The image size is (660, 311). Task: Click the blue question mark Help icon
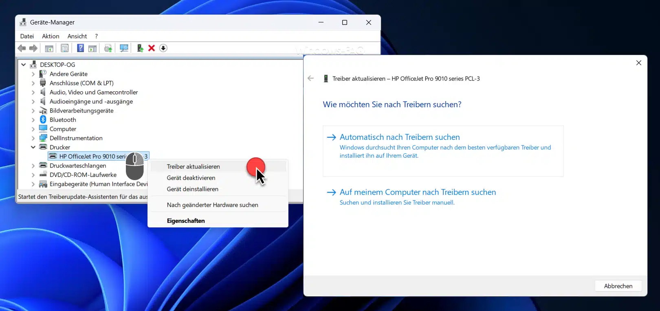[80, 48]
